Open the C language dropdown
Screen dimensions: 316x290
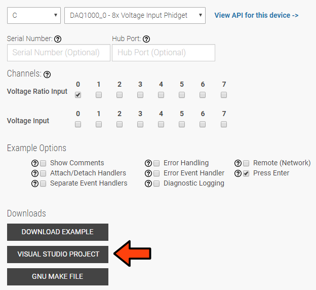click(x=34, y=15)
